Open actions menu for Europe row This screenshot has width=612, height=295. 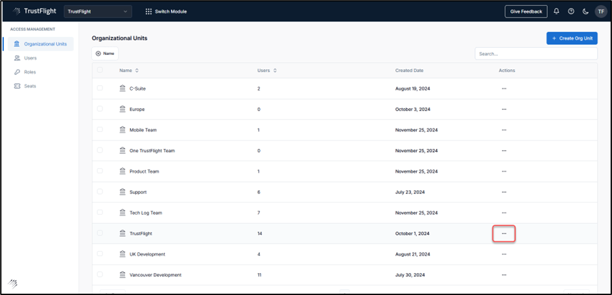pos(504,109)
